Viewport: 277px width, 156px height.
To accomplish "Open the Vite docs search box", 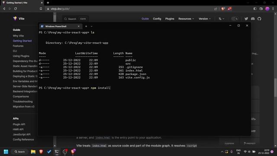I will click(x=75, y=19).
